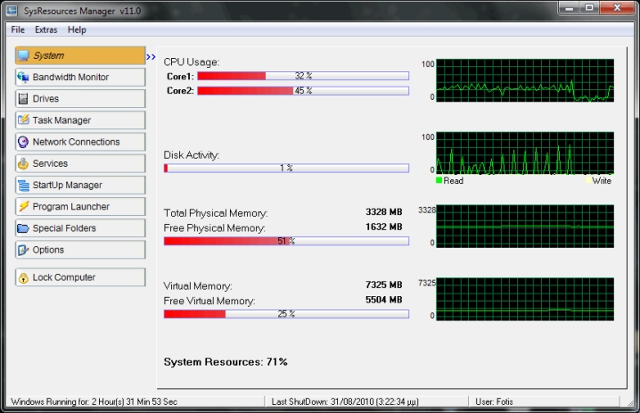Open the Help menu
The image size is (640, 413).
tap(77, 29)
